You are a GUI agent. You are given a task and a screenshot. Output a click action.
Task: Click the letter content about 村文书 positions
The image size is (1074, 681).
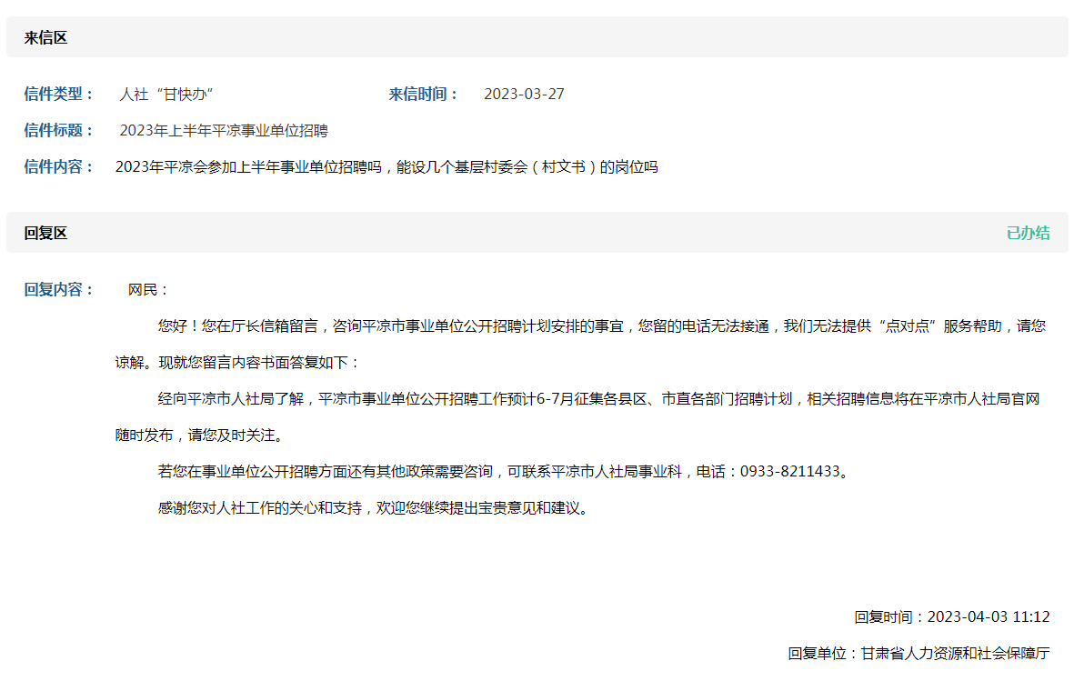[386, 166]
